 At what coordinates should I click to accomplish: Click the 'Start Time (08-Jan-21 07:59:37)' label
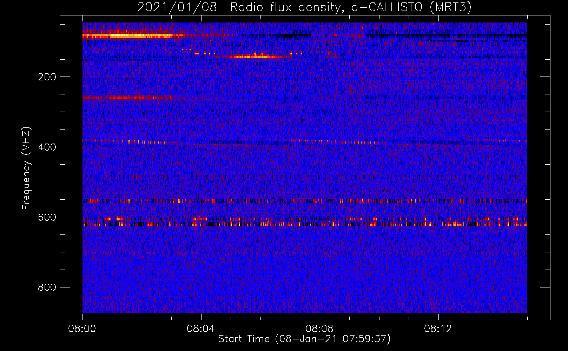[x=304, y=339]
